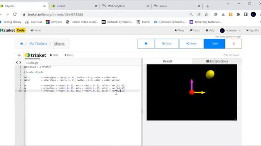Switch to the Web VPython browser tab

(125, 6)
